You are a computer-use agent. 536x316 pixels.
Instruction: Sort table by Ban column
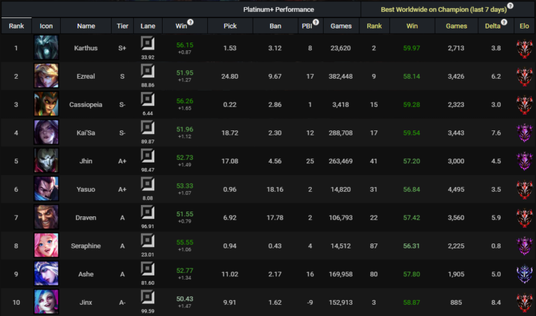coord(275,27)
